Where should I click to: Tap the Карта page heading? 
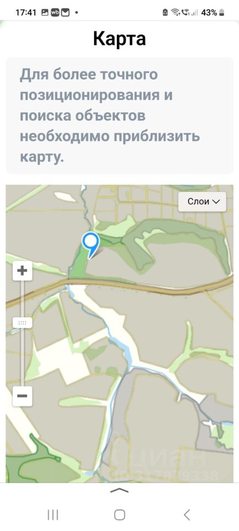[119, 39]
